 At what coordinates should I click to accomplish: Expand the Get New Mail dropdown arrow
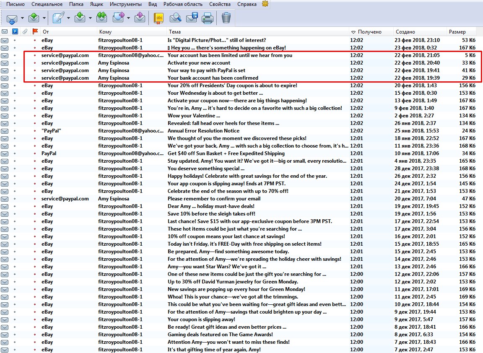[x=22, y=18]
